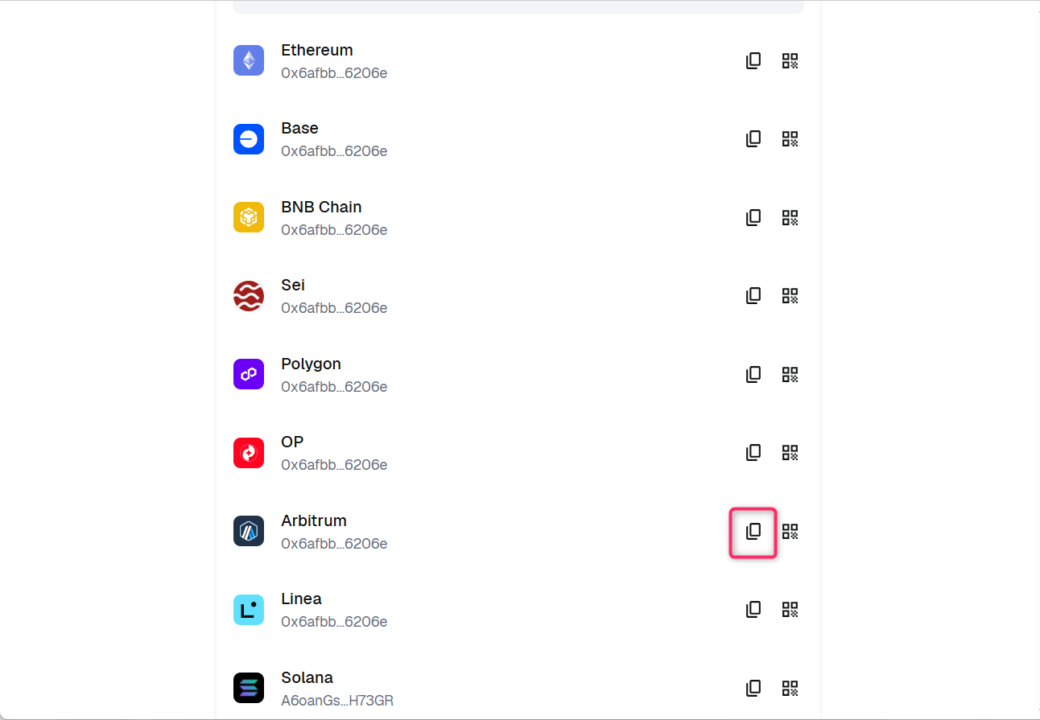The image size is (1040, 720).
Task: Copy the Sei wallet address
Action: point(753,296)
